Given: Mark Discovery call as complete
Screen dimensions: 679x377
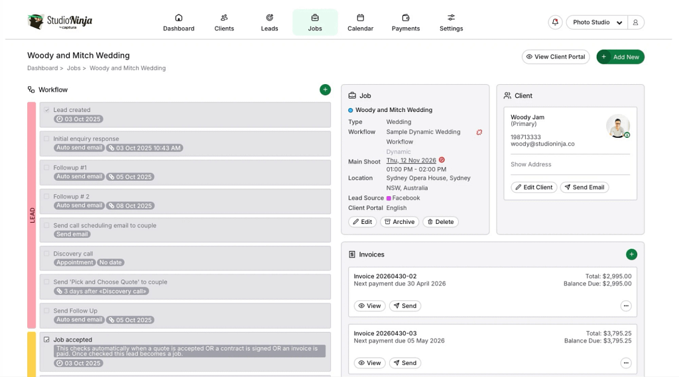Looking at the screenshot, I should 47,254.
